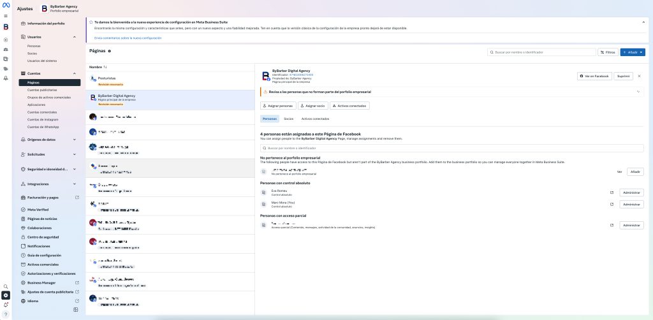Screen dimensions: 653x320
Task: Expand the Revisa a las personas warning
Action: (638, 92)
